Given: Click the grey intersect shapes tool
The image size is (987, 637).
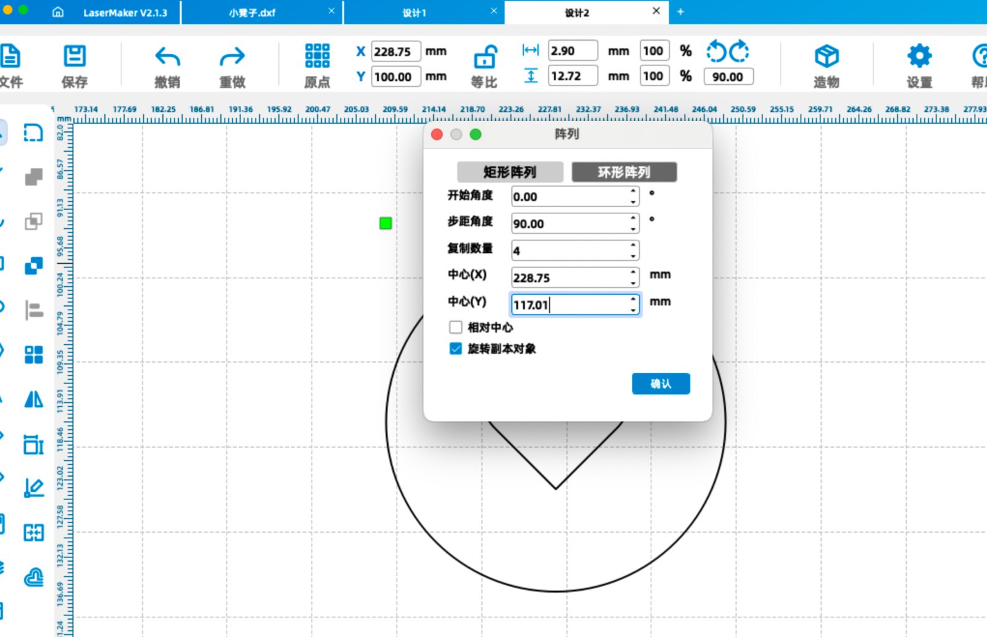Looking at the screenshot, I should pyautogui.click(x=33, y=221).
